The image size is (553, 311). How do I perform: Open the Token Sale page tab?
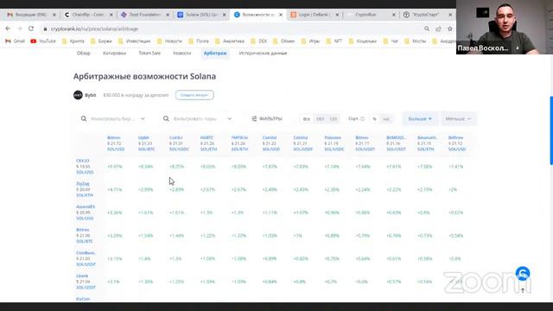[149, 54]
